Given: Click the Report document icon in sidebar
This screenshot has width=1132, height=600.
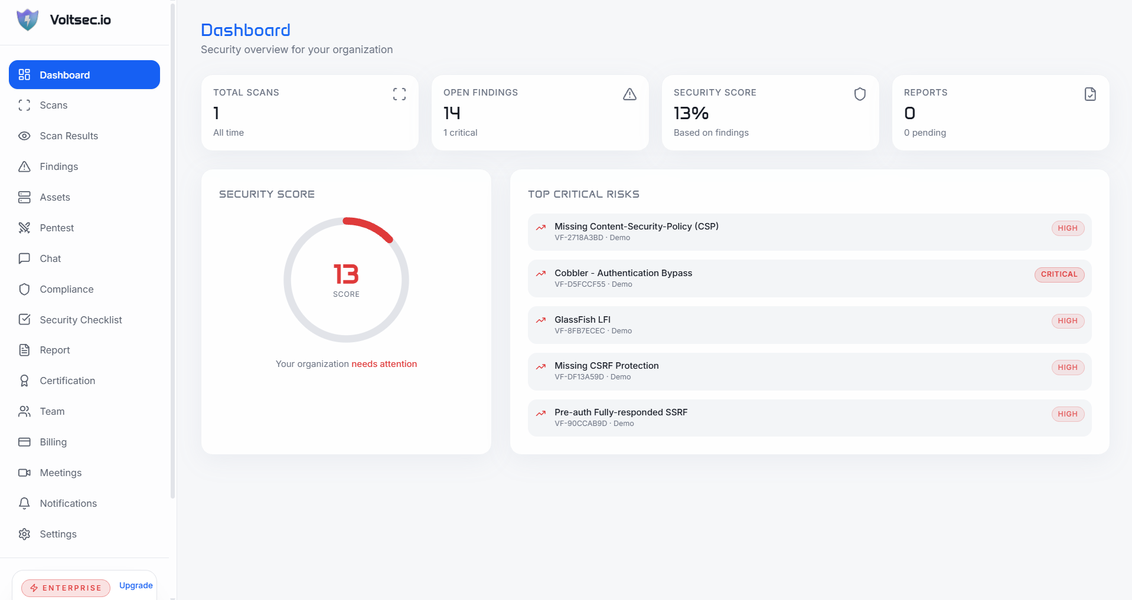Looking at the screenshot, I should 24,350.
